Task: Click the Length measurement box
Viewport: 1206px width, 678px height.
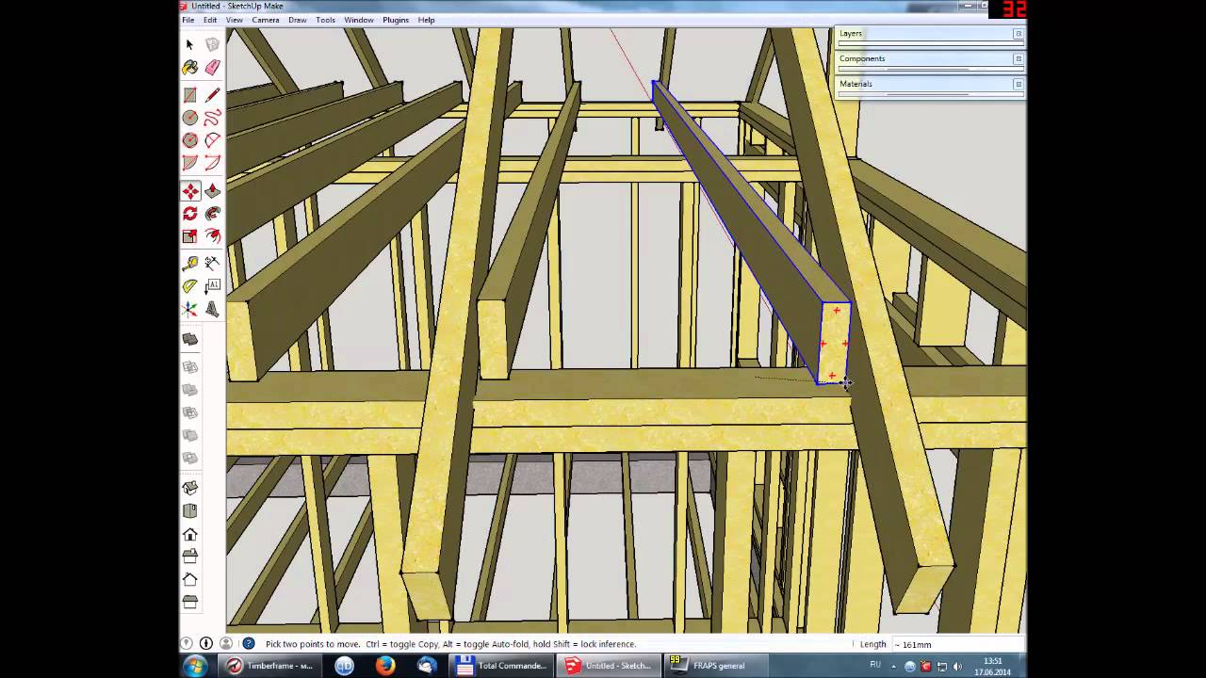Action: pos(958,644)
